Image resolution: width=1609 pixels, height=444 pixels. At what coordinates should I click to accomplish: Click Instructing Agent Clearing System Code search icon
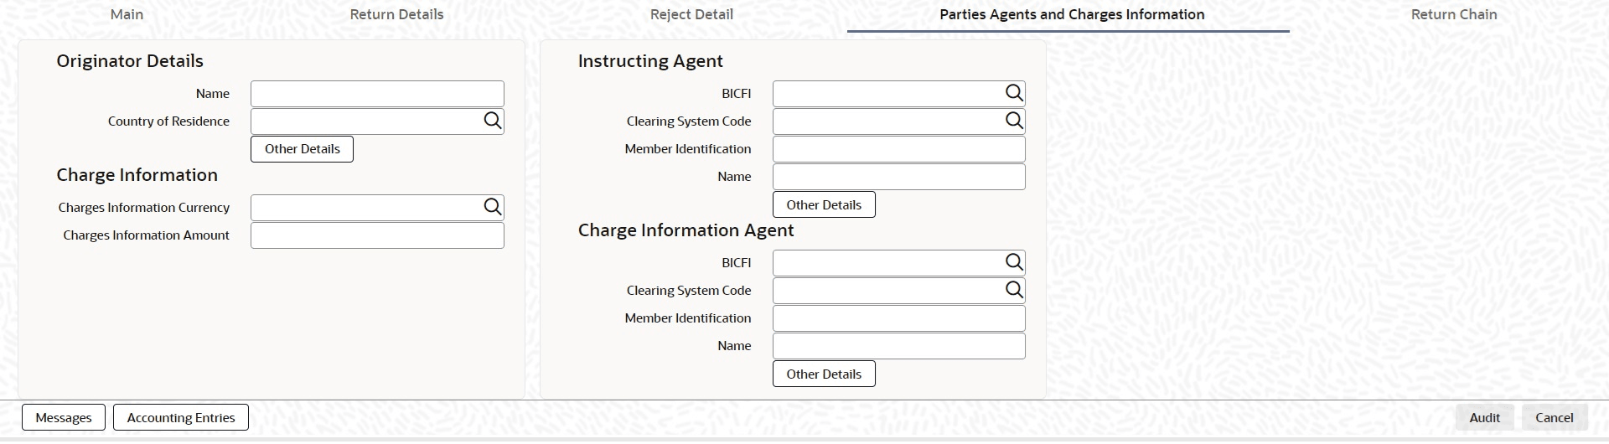(1014, 121)
